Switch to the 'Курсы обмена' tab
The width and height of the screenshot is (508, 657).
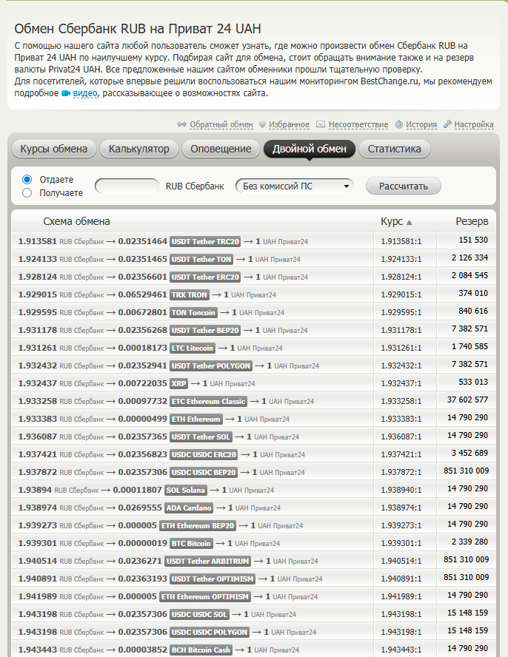54,149
